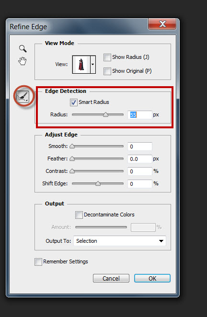
Task: Open the View mode dropdown arrow
Action: coord(93,65)
